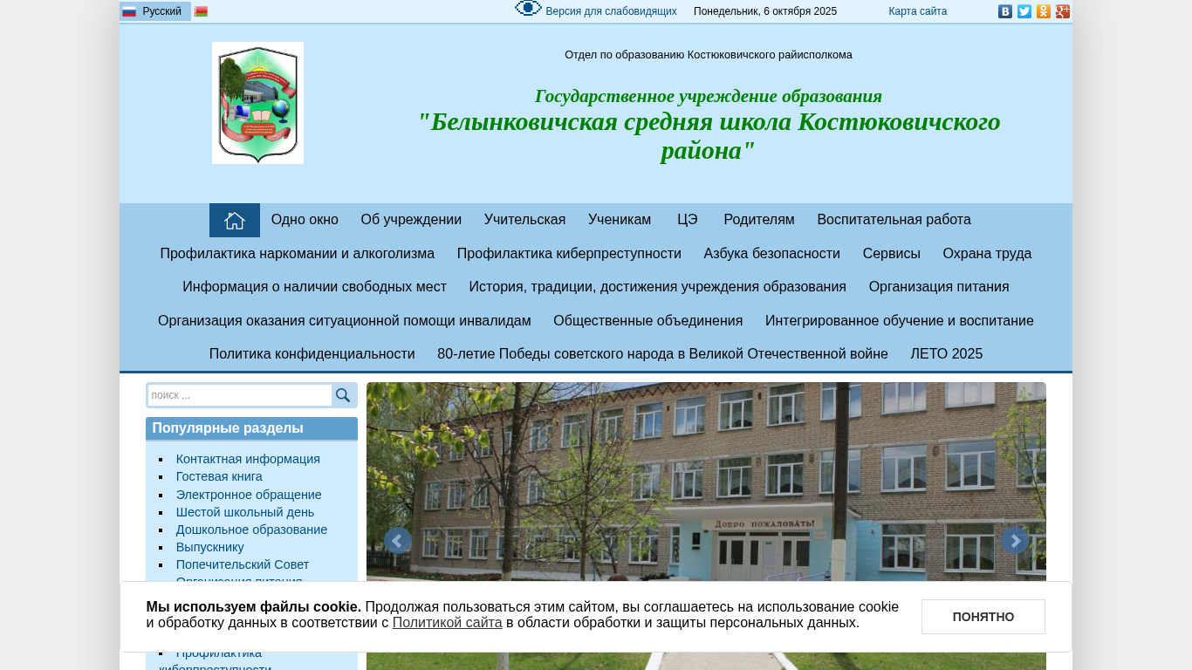Open the Общественные объединения menu
Viewport: 1192px width, 670px height.
click(648, 321)
